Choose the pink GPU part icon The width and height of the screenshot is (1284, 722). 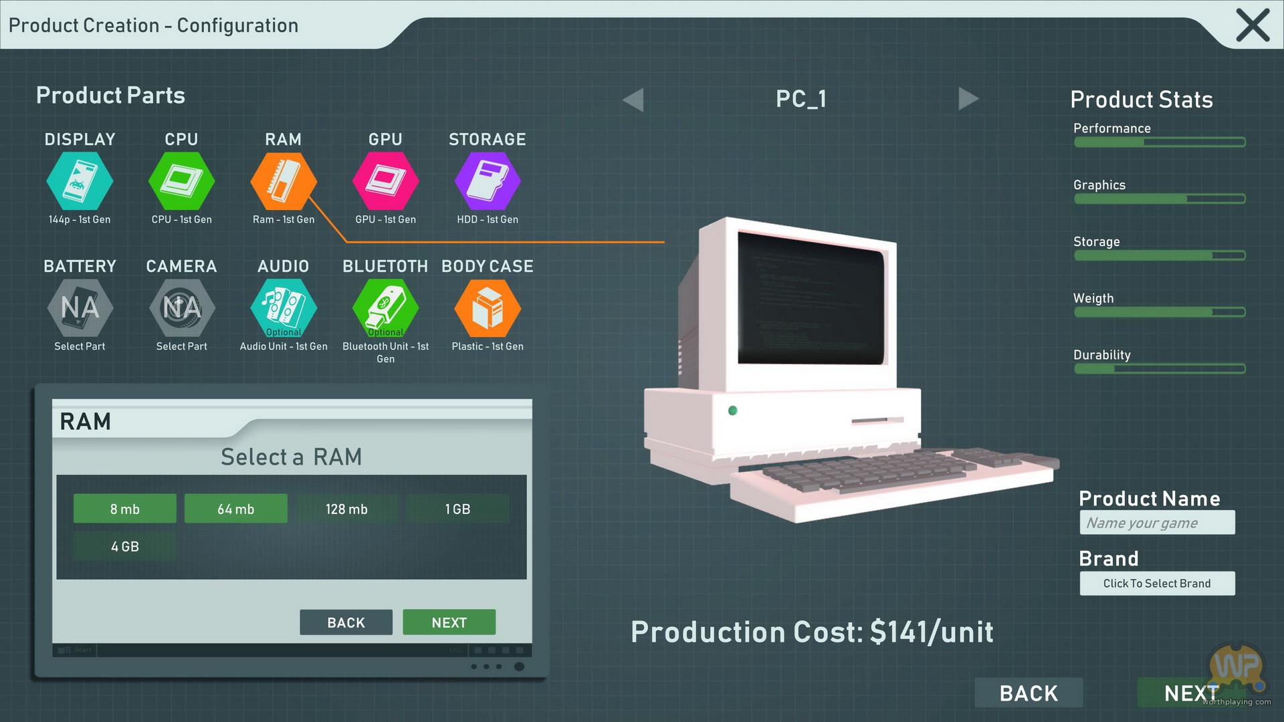point(385,181)
